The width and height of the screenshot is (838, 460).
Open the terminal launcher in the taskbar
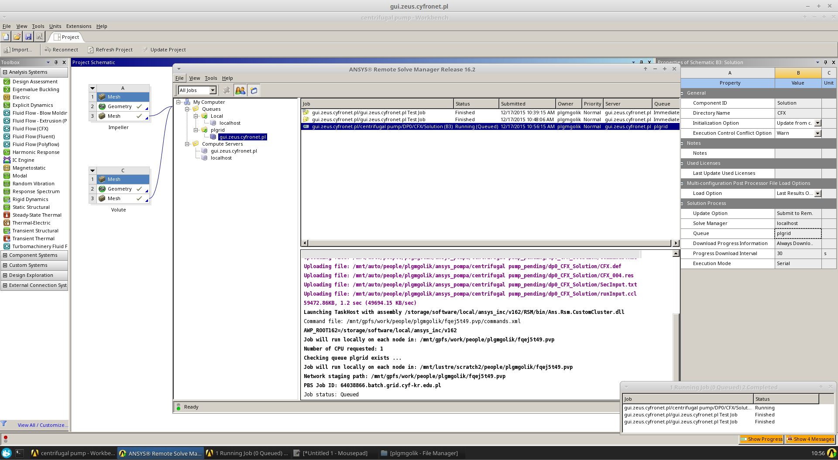pyautogui.click(x=19, y=453)
